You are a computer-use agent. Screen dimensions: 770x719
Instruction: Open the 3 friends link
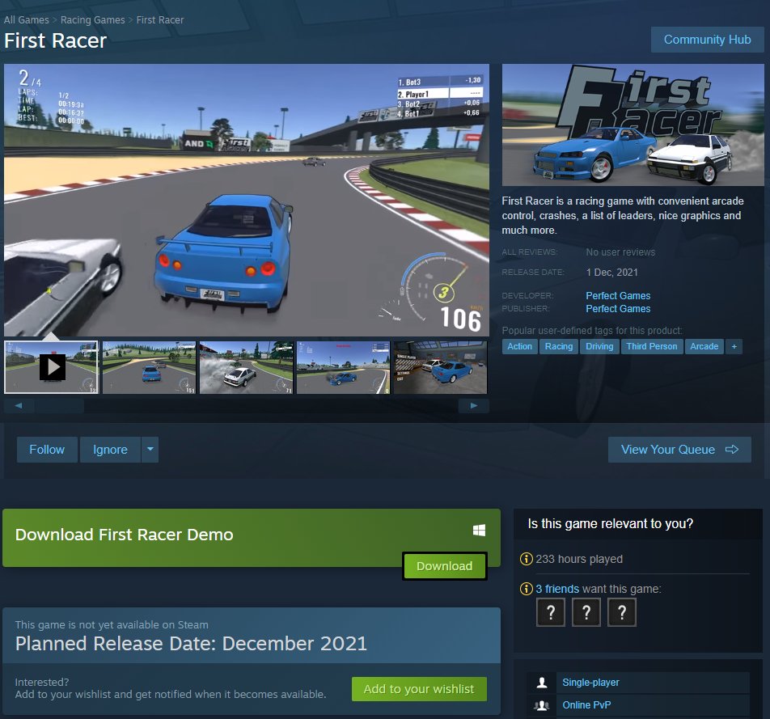557,589
